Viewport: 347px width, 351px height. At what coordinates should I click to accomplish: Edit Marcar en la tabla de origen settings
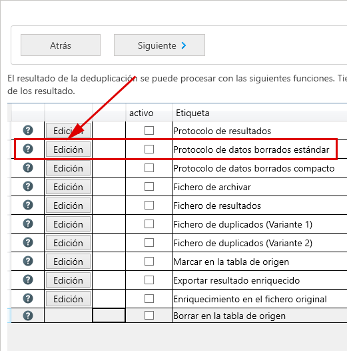(69, 262)
